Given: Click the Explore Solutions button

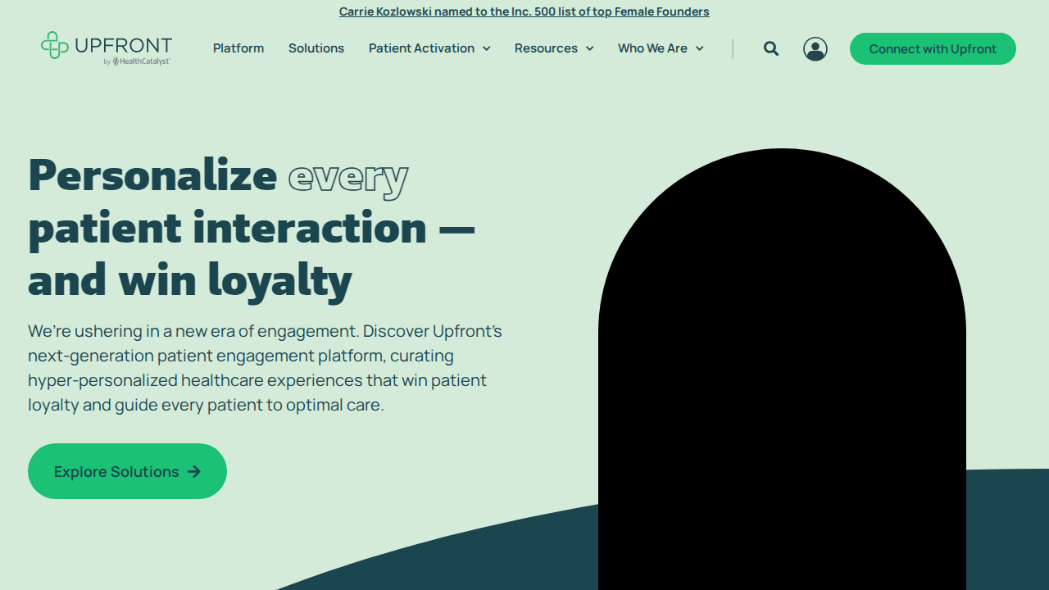Looking at the screenshot, I should [x=127, y=471].
